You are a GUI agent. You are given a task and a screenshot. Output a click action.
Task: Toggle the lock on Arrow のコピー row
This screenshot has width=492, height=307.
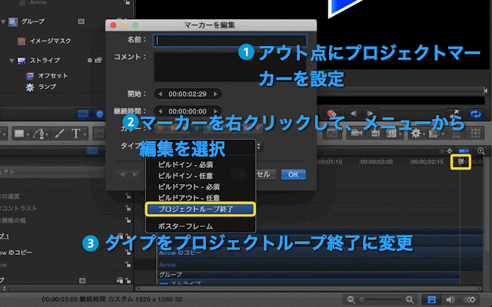pyautogui.click(x=128, y=252)
